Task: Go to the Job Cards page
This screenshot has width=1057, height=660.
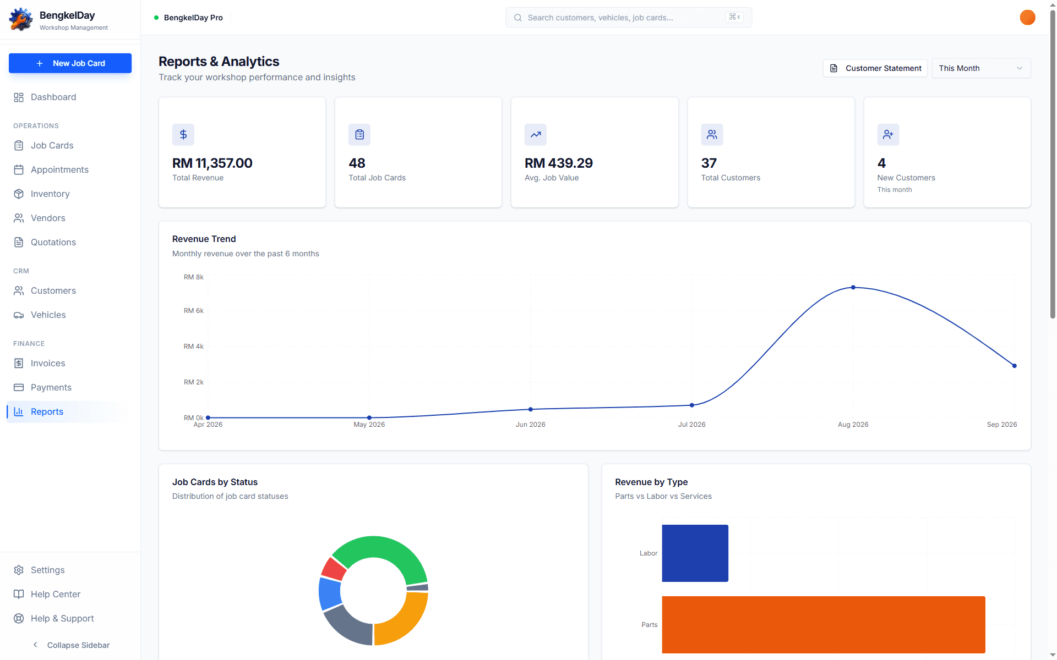Action: pos(70,146)
